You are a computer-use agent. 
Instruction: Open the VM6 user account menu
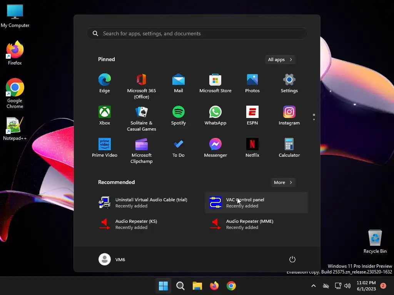pos(112,259)
